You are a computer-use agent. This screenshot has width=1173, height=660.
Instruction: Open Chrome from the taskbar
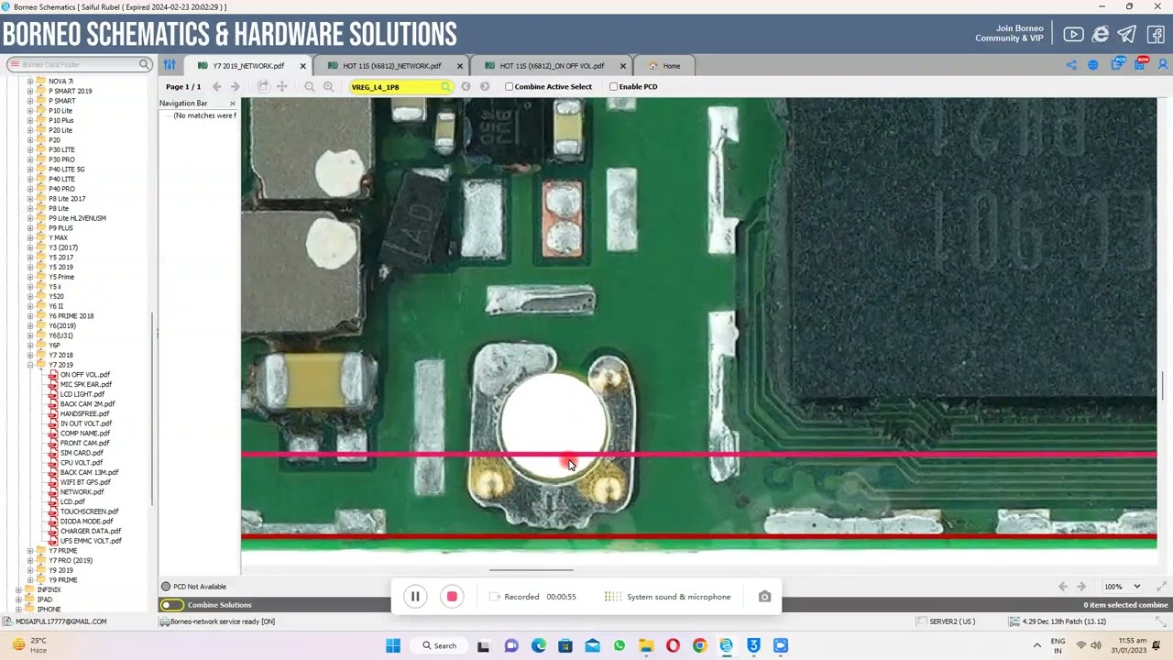(x=699, y=645)
